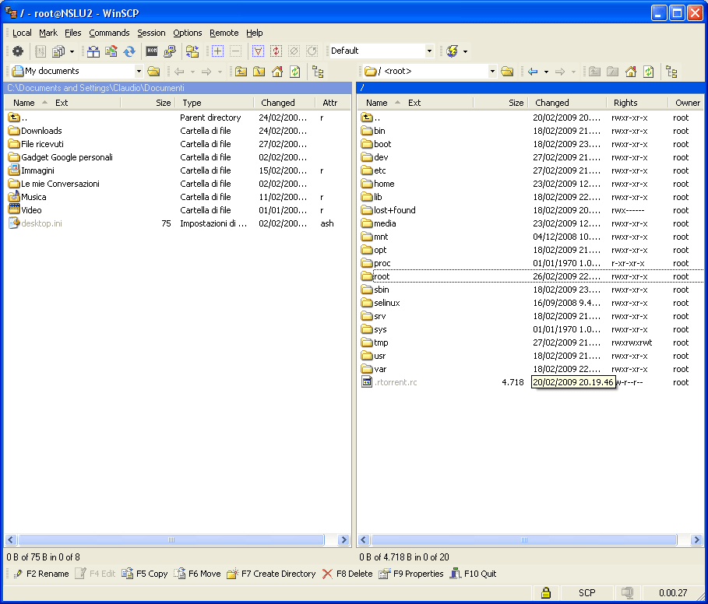Image resolution: width=708 pixels, height=604 pixels.
Task: Click F7 Create Directory button
Action: pyautogui.click(x=271, y=574)
